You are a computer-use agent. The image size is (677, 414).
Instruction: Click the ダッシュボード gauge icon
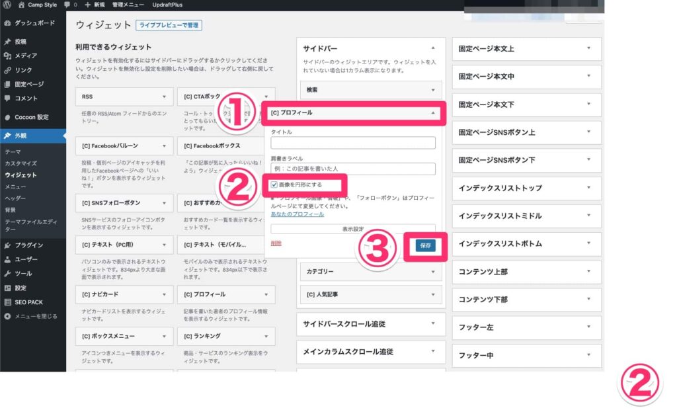[7, 23]
